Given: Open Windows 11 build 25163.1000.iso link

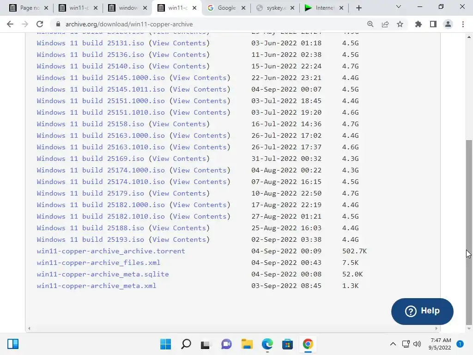Looking at the screenshot, I should click(101, 135).
